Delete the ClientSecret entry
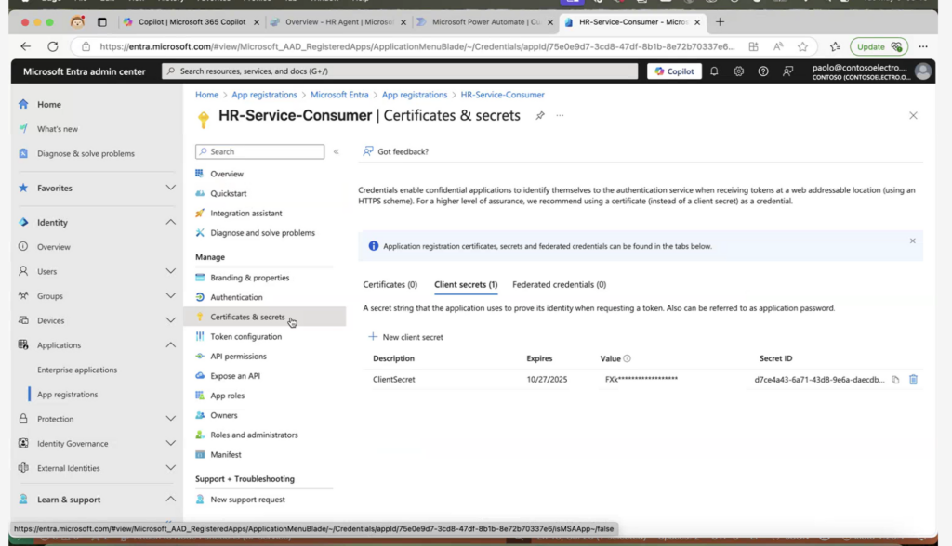Screen dimensions: 952x546 click(913, 380)
